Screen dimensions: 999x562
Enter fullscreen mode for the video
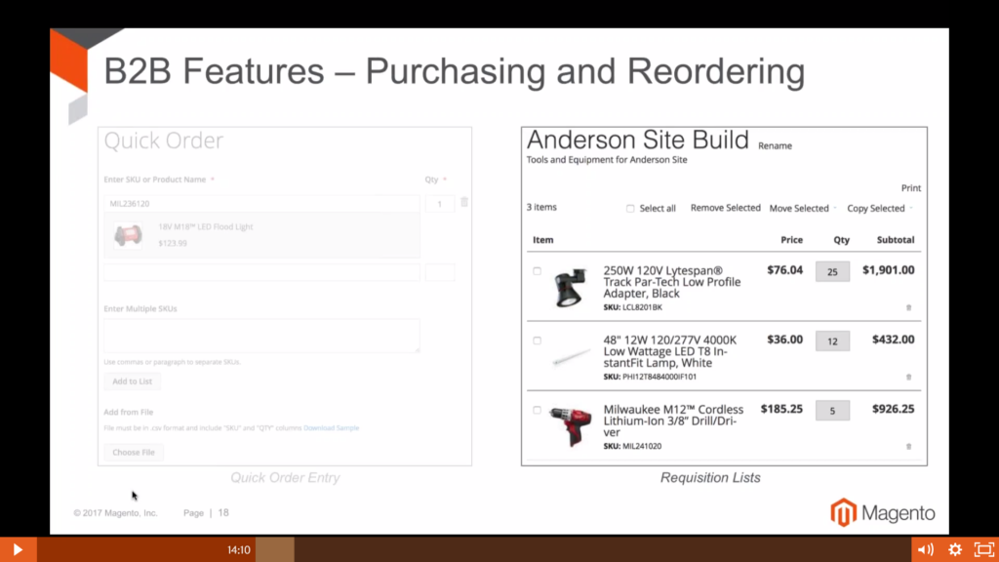point(982,549)
